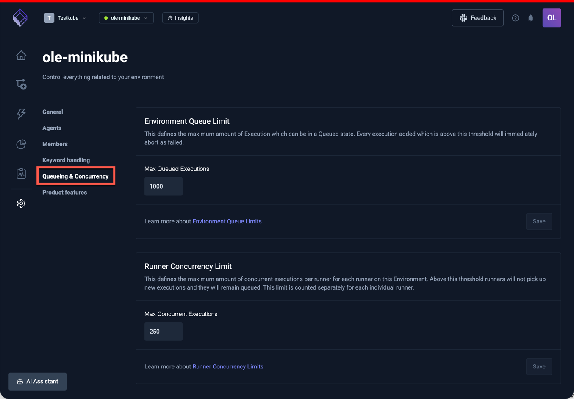Open the Home dashboard sidebar icon
The width and height of the screenshot is (574, 399).
(21, 56)
